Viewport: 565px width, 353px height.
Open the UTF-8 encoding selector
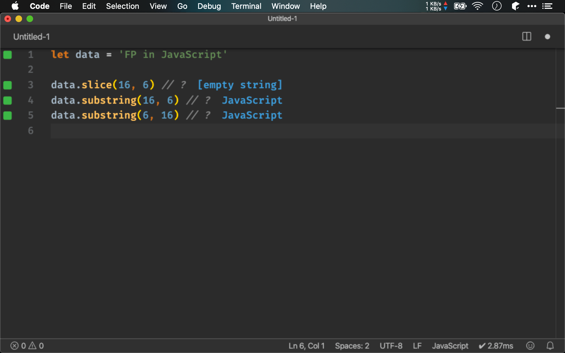tap(391, 346)
